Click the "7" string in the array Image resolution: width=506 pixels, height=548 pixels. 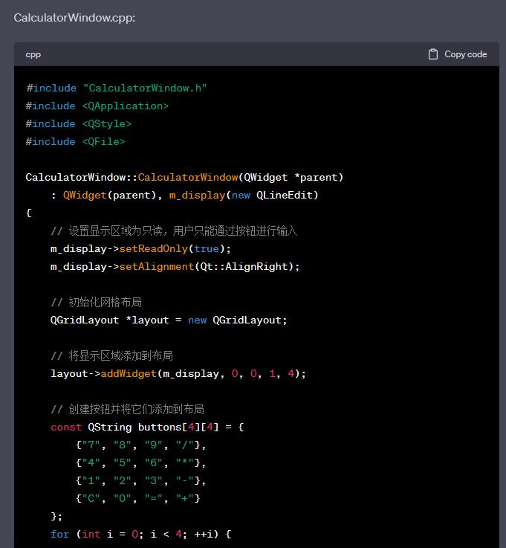[x=91, y=445]
